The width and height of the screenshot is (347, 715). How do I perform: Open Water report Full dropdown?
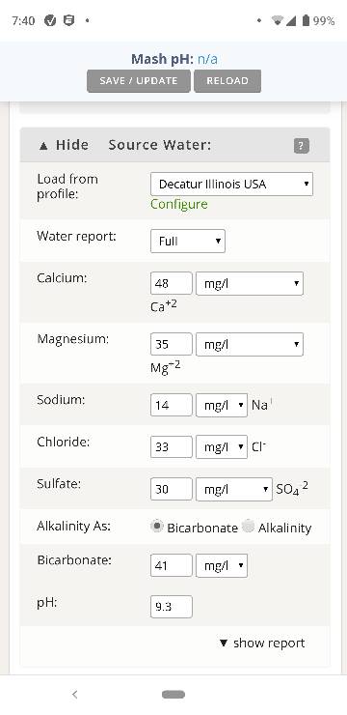[x=188, y=242]
